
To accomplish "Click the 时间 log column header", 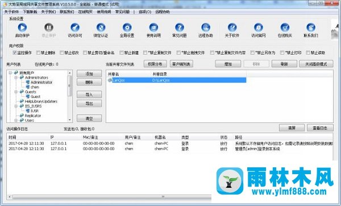I will tap(12, 137).
